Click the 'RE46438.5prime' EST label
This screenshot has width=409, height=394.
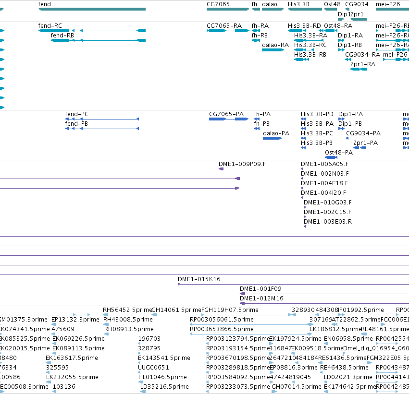(x=344, y=368)
